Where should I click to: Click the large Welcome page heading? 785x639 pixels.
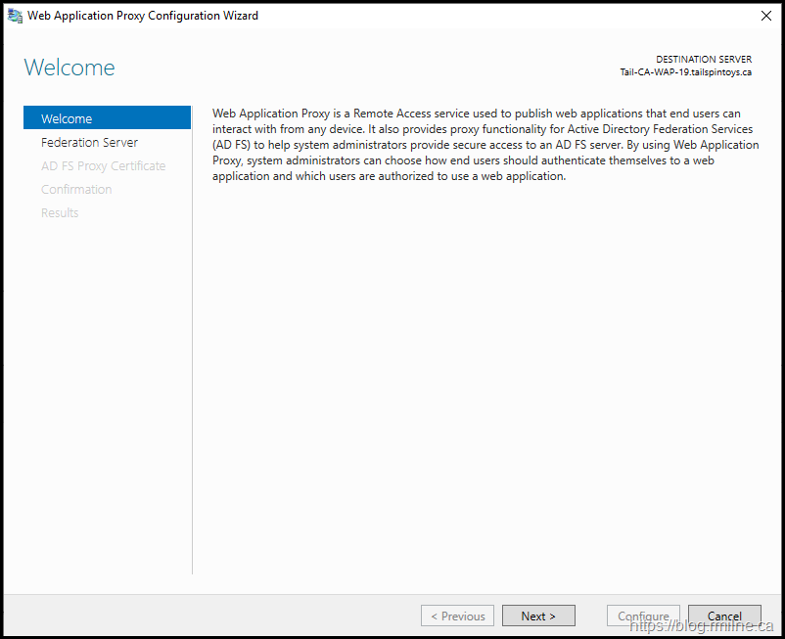point(69,68)
